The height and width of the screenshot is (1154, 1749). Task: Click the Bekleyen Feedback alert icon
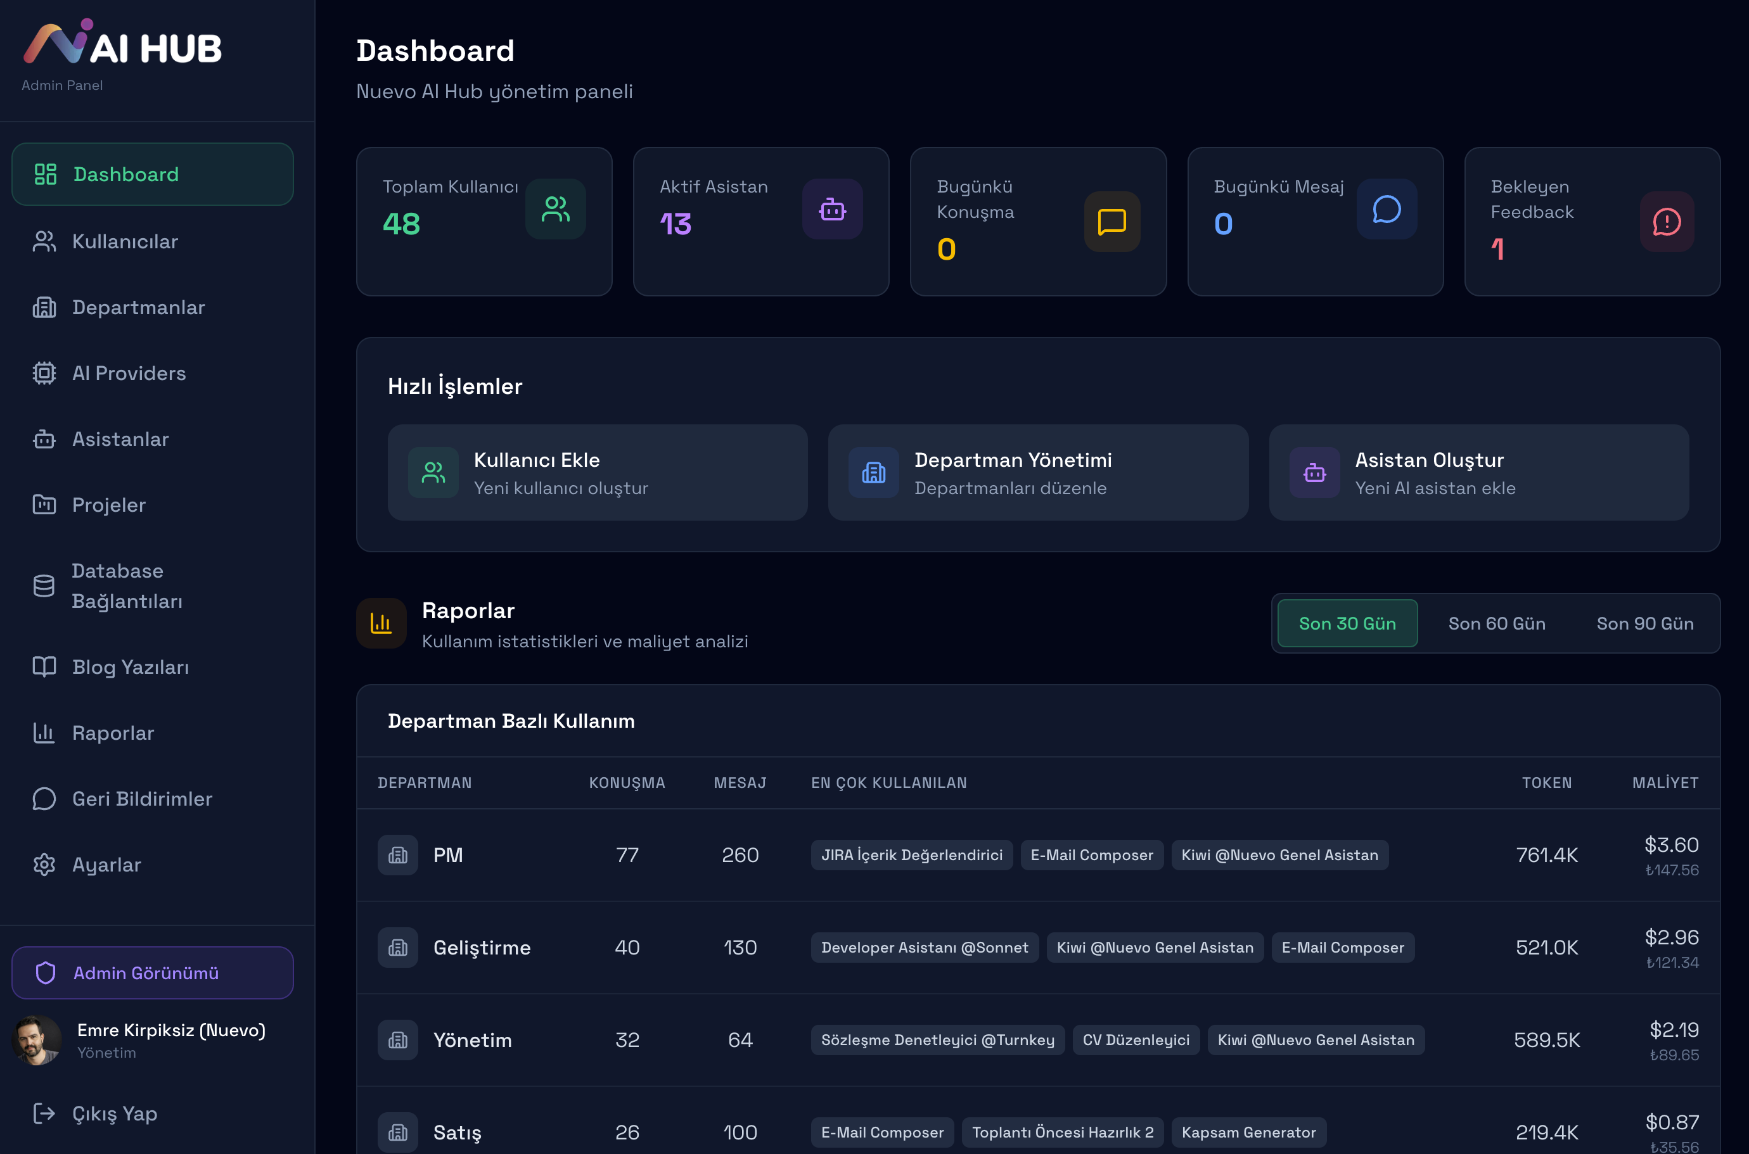click(1667, 222)
